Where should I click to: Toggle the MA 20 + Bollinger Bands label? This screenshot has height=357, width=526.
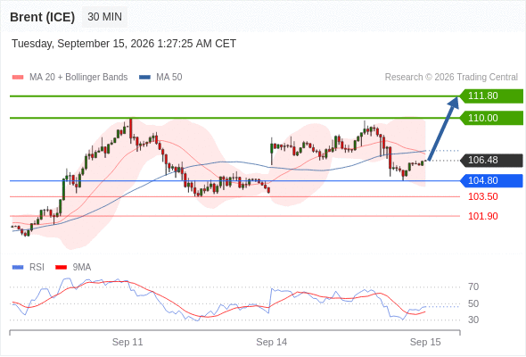[78, 78]
